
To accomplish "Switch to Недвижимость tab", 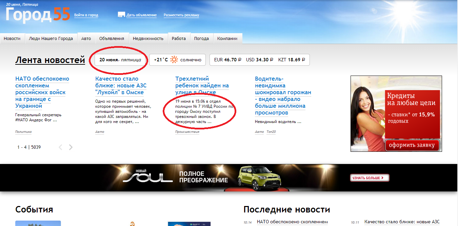I will (x=148, y=38).
